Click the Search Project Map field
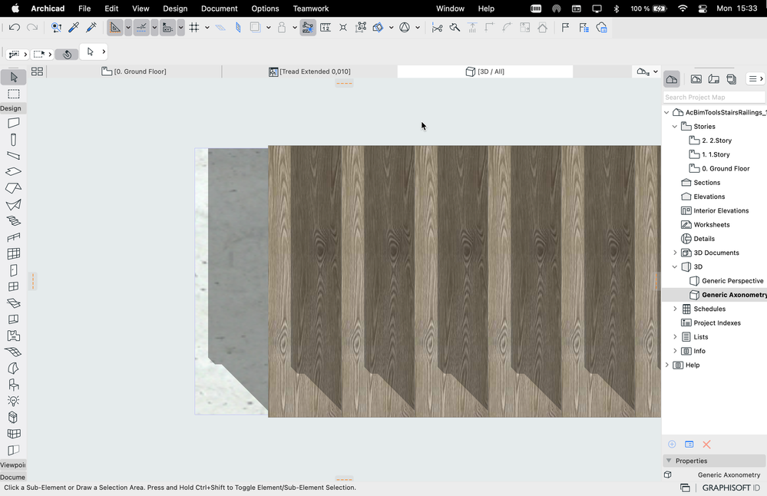 coord(714,98)
